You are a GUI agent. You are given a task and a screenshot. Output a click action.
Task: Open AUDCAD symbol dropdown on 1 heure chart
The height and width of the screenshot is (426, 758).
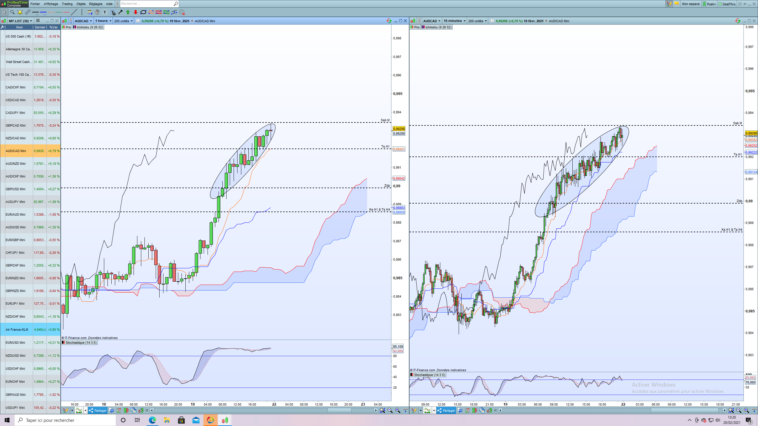(x=83, y=21)
